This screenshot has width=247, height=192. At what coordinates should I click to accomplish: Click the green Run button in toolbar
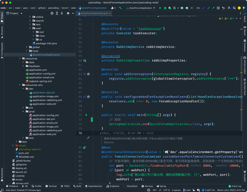[160, 8]
